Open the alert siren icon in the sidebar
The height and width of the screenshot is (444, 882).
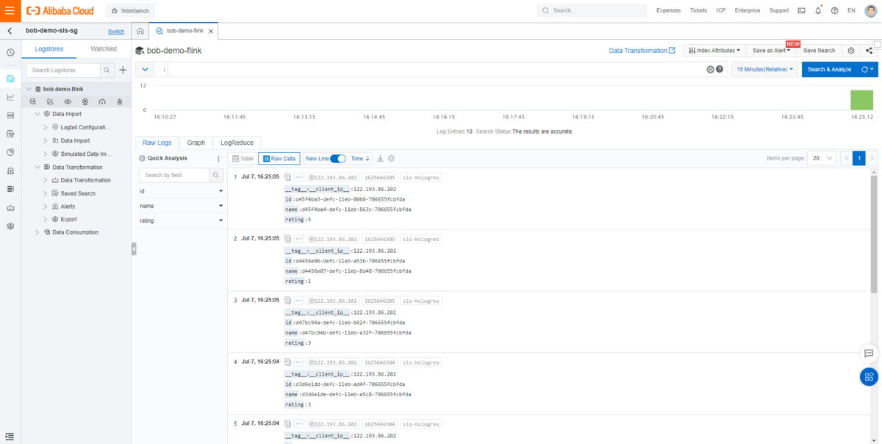coord(10,171)
